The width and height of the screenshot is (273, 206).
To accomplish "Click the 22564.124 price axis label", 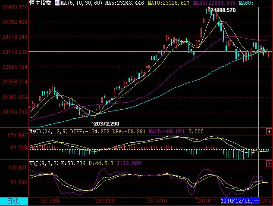I will click(15, 67).
